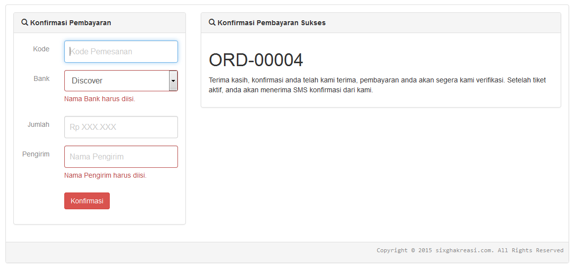
Task: Click the 'Nama Bank harus diisi.' error message
Action: point(99,99)
